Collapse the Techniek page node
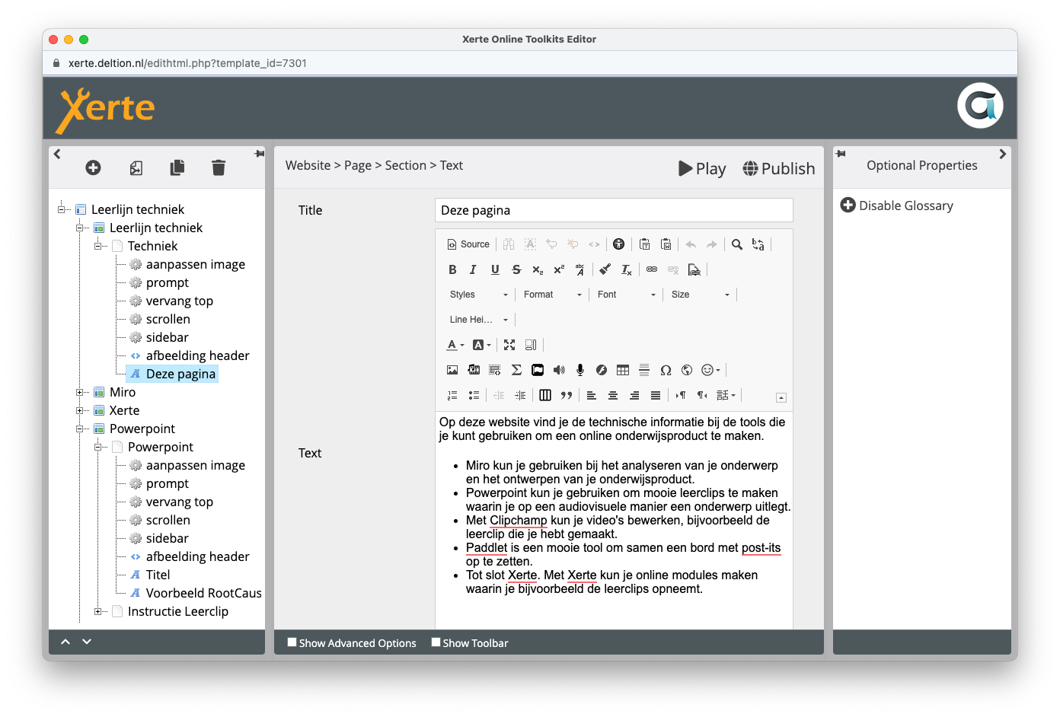Image resolution: width=1060 pixels, height=717 pixels. 97,246
